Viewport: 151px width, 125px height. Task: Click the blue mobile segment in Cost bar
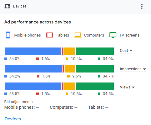coord(33,51)
